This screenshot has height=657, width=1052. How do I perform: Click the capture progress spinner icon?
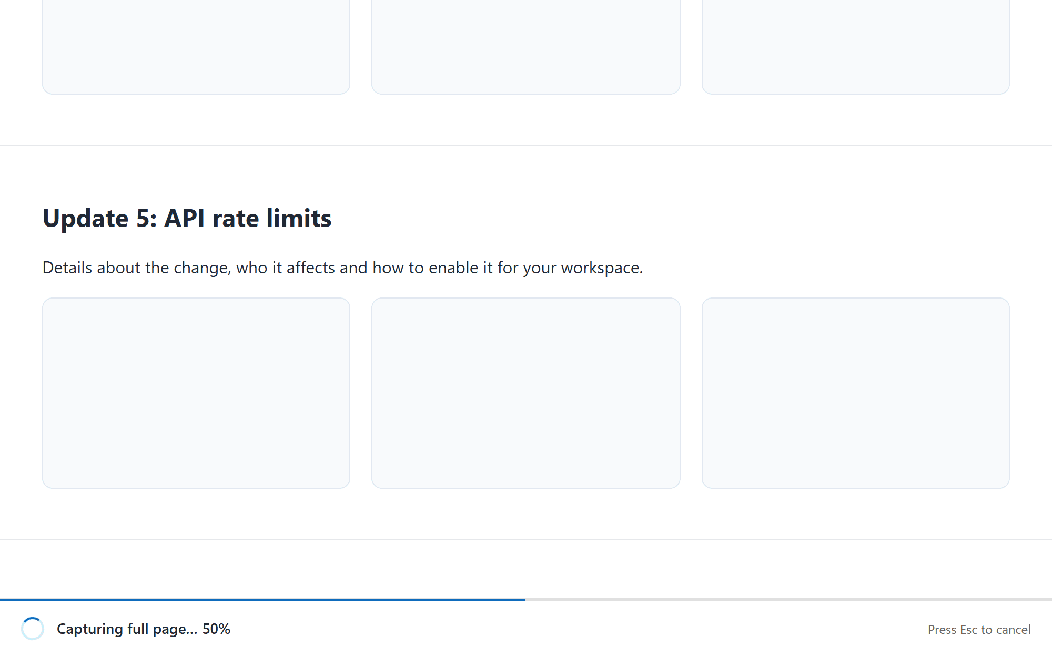33,629
